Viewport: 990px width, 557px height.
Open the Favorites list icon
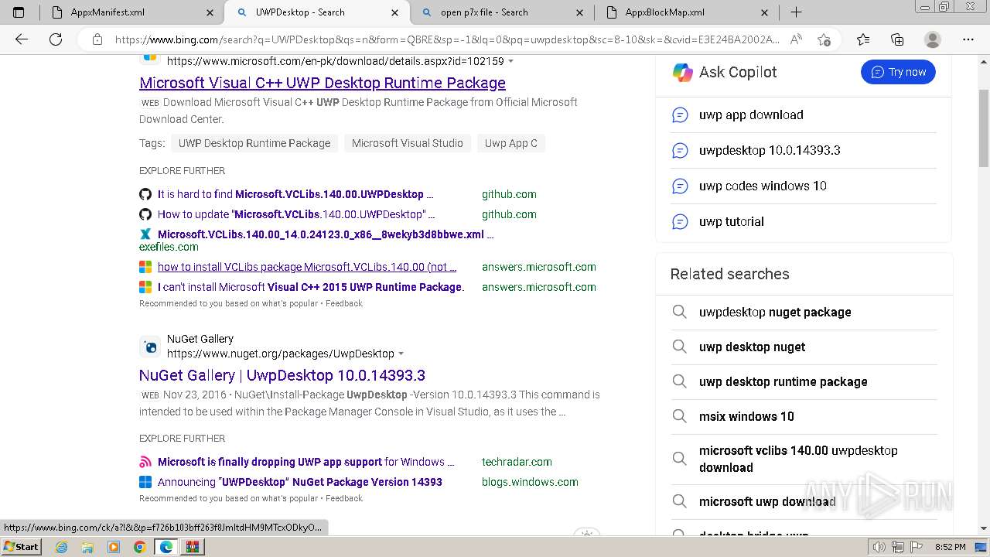(x=863, y=39)
